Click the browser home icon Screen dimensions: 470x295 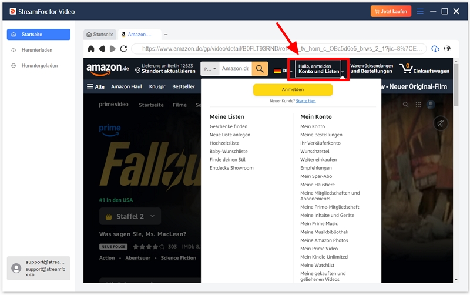91,49
